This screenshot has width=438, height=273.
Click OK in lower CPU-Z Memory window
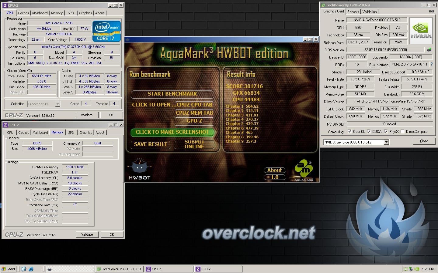point(112,234)
